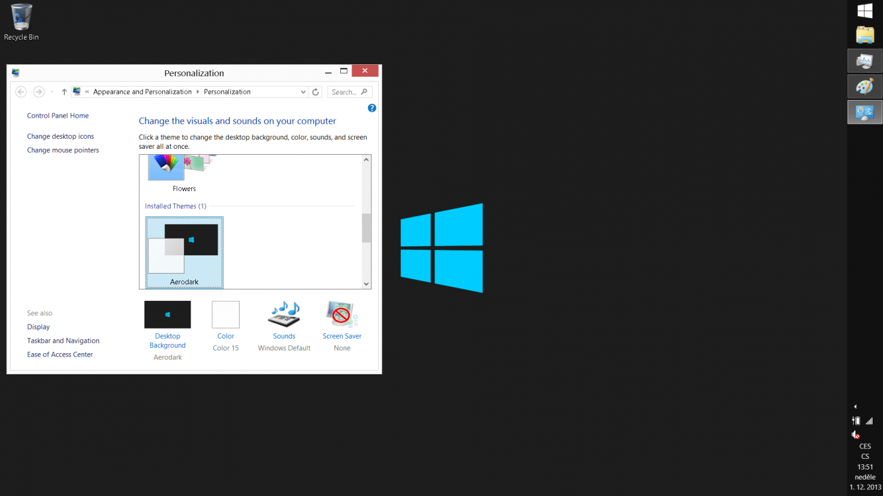
Task: Click the Color 15 swatch
Action: [x=226, y=315]
